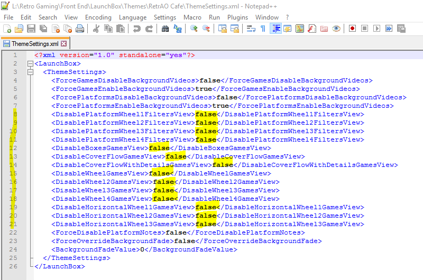Open the Replace dialog icon
423x280 pixels.
pos(178,29)
